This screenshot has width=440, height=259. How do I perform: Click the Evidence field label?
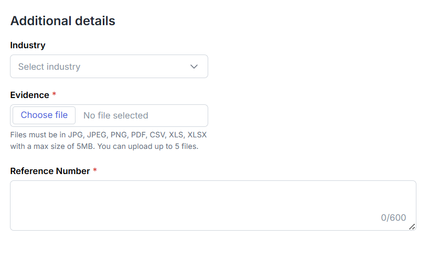(30, 95)
